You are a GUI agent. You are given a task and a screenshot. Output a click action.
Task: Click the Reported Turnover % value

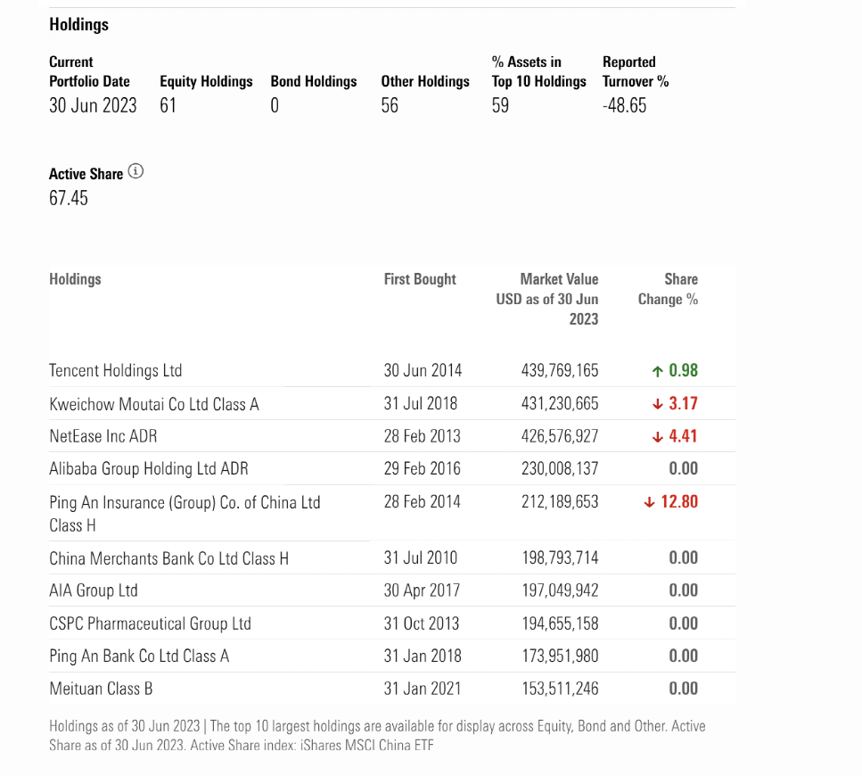[x=625, y=106]
